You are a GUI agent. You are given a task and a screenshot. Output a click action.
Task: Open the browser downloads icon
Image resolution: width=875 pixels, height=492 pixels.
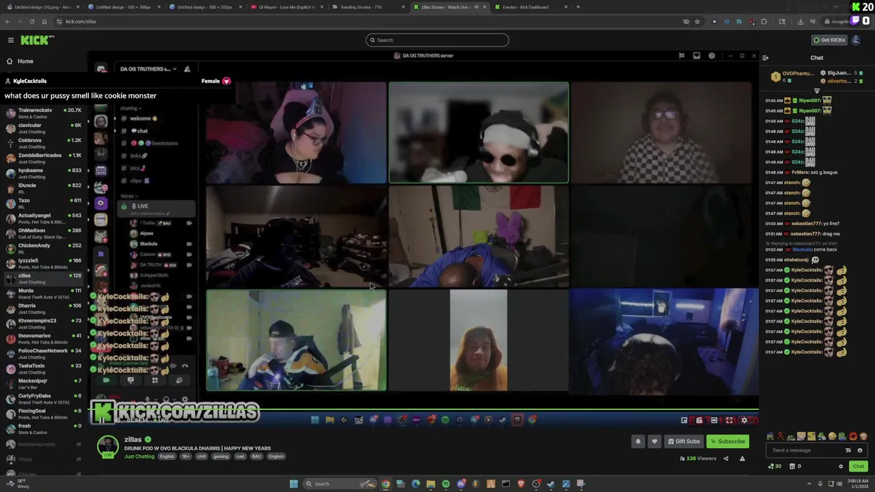tap(800, 21)
